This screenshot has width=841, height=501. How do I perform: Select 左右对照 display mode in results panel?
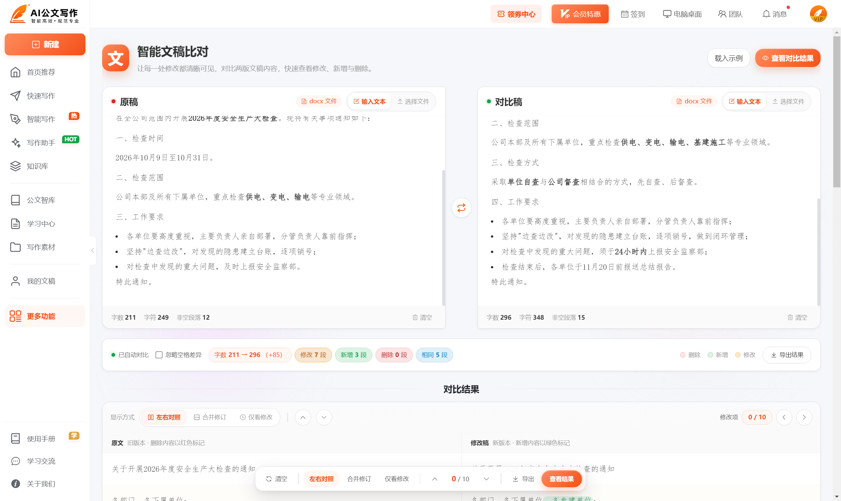point(164,417)
